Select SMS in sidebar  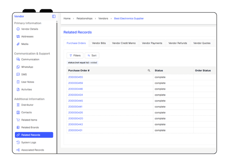coord(24,74)
